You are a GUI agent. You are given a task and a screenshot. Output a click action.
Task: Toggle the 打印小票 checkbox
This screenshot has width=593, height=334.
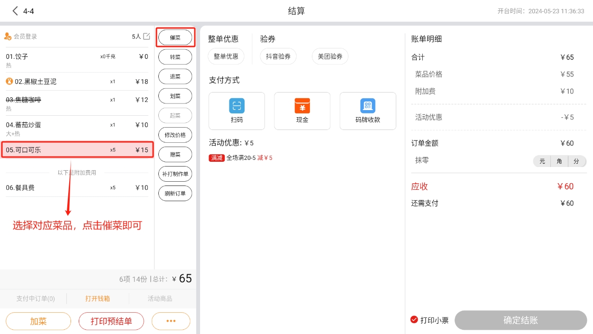414,320
